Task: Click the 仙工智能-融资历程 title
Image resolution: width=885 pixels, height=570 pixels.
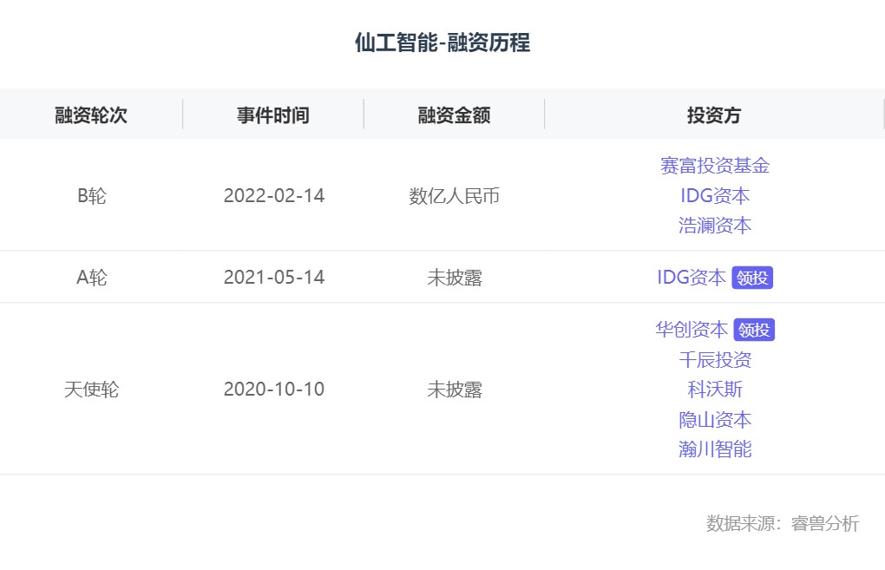Action: (x=442, y=43)
